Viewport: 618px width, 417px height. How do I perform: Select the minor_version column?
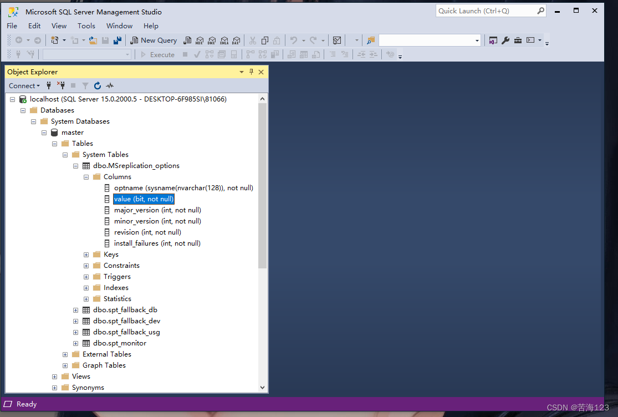pyautogui.click(x=157, y=221)
